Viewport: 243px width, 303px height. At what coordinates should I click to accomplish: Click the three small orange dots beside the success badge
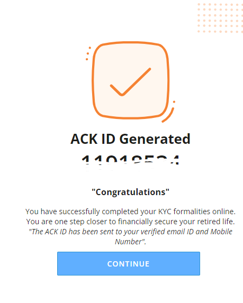click(88, 53)
